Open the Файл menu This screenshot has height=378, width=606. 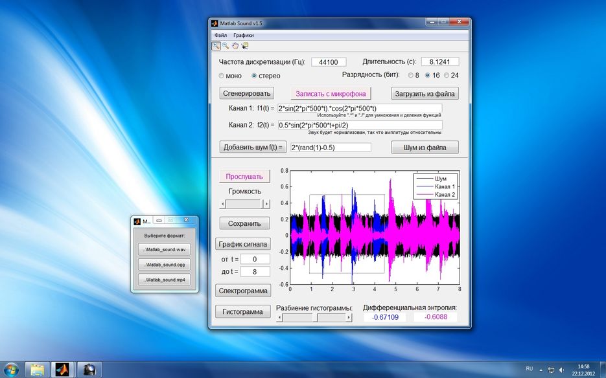click(x=220, y=34)
